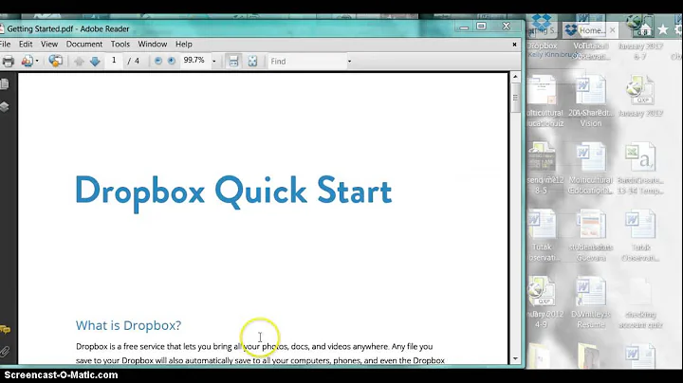Go to next page with down arrow
The image size is (683, 383).
(x=95, y=62)
